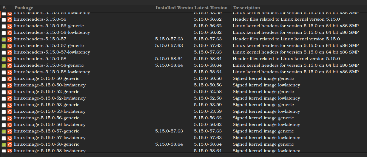This screenshot has width=367, height=157.
Task: Click Ubuntu icon for linux-image-5.15.0-53-generic
Action: click(x=10, y=105)
